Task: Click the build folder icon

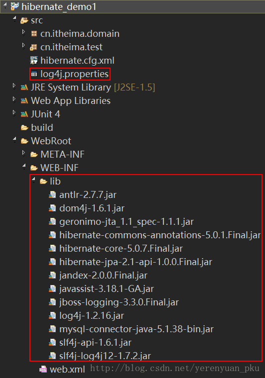Action: pyautogui.click(x=24, y=128)
